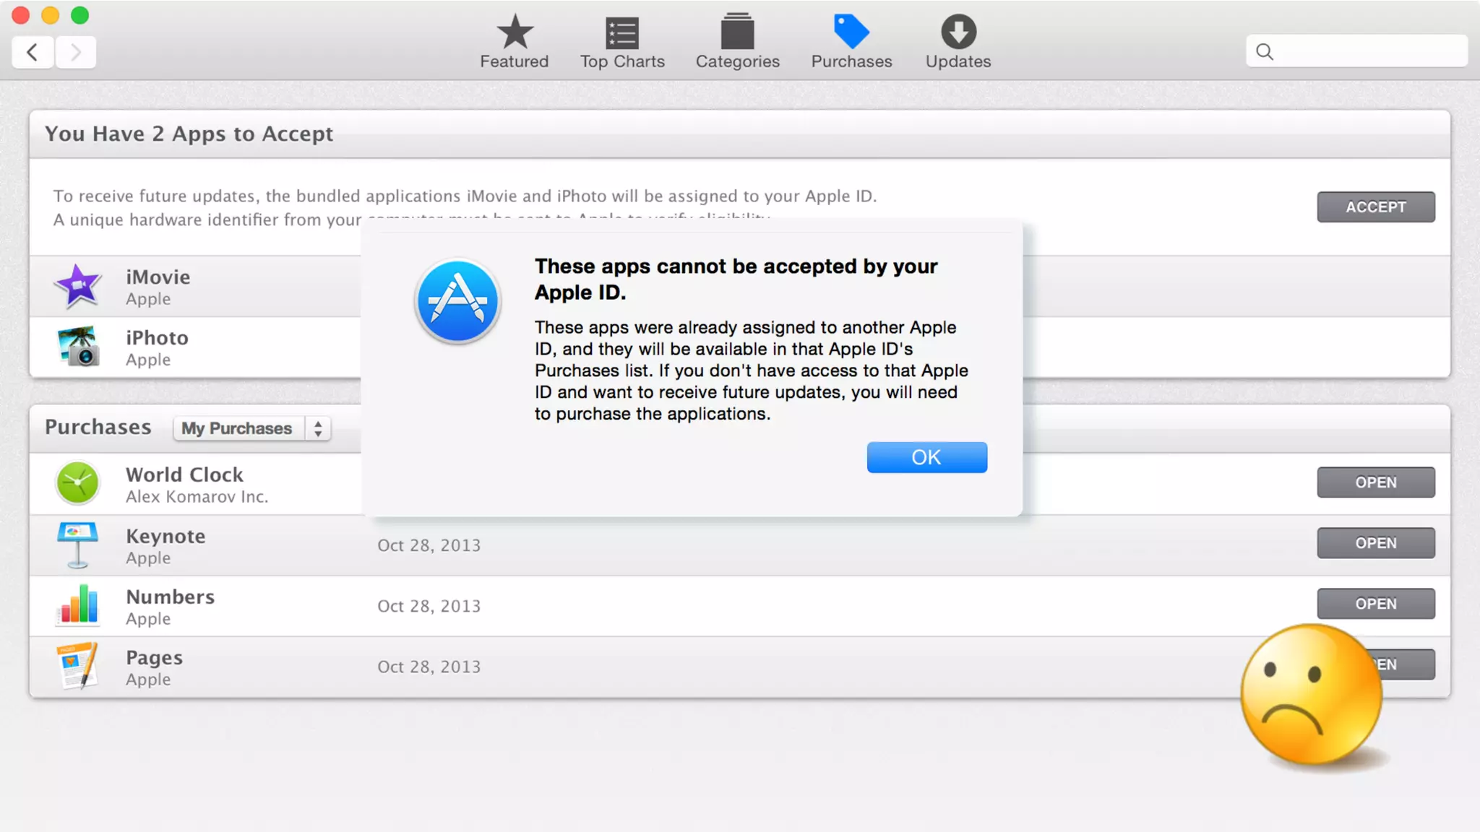
Task: Click the iPhoto camera app icon
Action: pos(77,347)
